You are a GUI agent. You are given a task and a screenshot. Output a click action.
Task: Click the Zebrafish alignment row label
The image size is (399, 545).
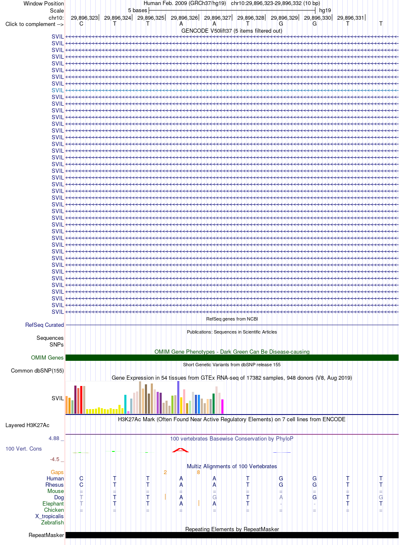tap(52, 522)
